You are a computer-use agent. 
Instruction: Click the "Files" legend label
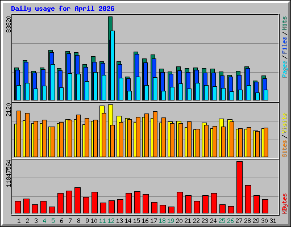coord(284,45)
